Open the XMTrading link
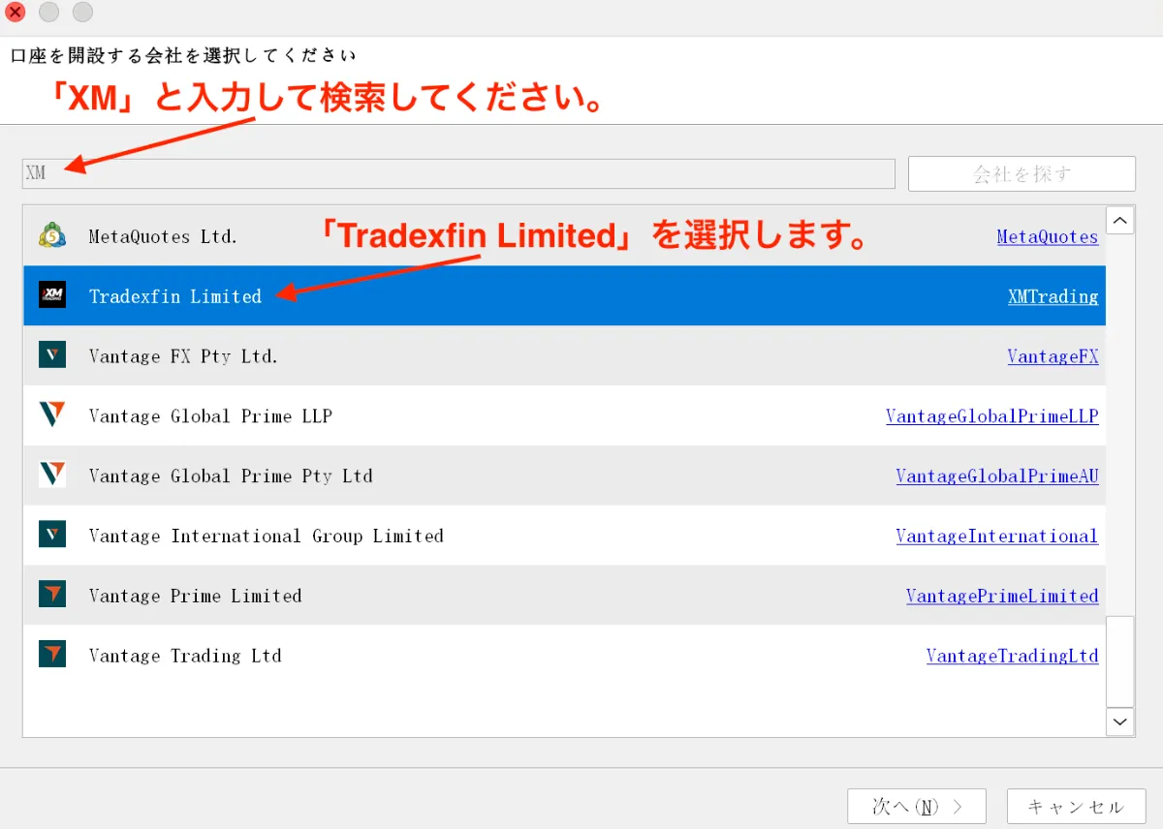1163x829 pixels. pyautogui.click(x=1053, y=296)
